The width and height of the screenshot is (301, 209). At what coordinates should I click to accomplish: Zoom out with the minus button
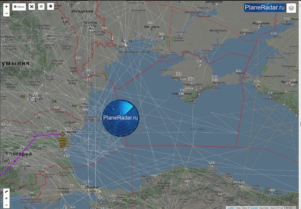[6, 14]
